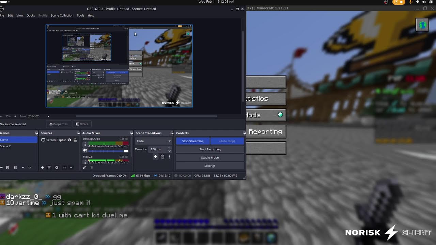The image size is (436, 245).
Task: Open system volume icon in top bar
Action: pyautogui.click(x=424, y=2)
